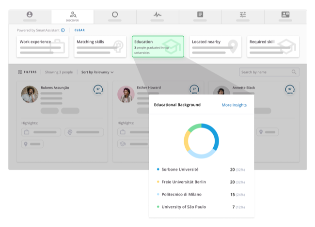Click the blue Sorbone Université legend dot

pos(158,170)
